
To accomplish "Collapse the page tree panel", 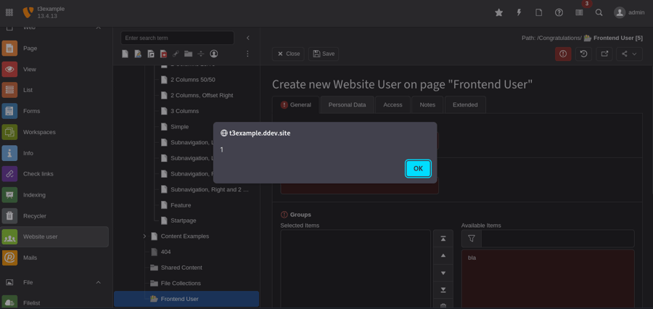I will pyautogui.click(x=247, y=38).
